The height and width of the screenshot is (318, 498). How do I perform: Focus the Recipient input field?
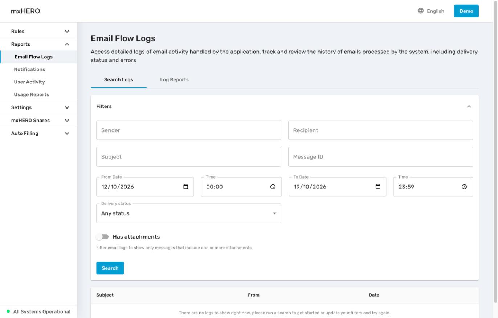[x=381, y=130]
